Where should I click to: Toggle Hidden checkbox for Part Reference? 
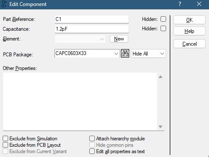[163, 19]
